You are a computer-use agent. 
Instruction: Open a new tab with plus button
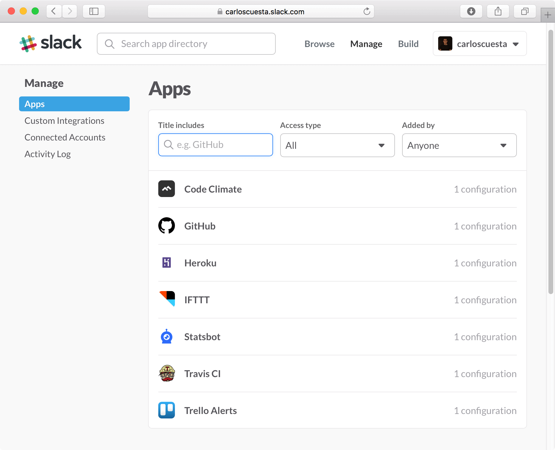coord(548,15)
